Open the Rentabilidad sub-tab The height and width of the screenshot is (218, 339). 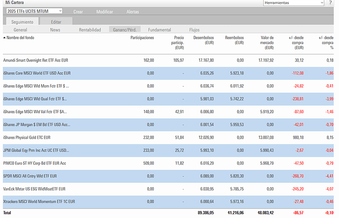point(90,30)
